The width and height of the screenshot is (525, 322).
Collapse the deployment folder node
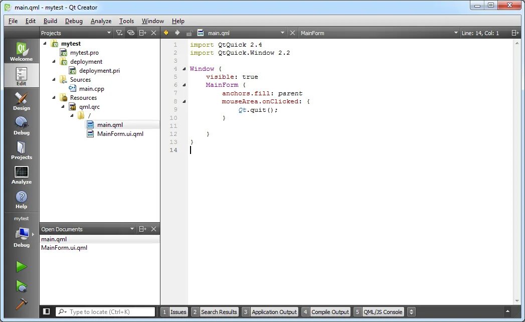point(54,61)
